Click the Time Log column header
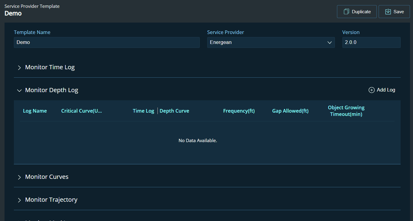Viewport: 413px width, 221px height. click(143, 111)
